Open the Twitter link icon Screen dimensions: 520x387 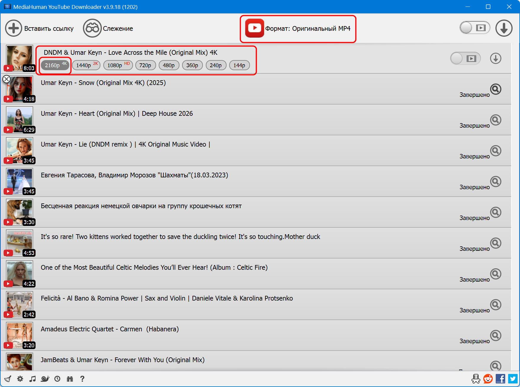coord(513,379)
